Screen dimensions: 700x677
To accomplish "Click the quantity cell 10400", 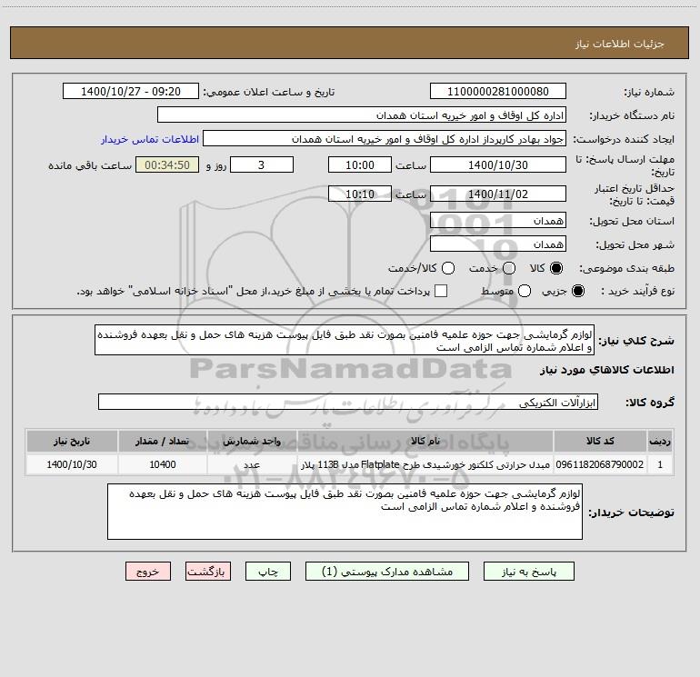I will [163, 464].
